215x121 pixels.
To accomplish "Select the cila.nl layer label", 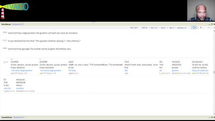I will point(171,28).
